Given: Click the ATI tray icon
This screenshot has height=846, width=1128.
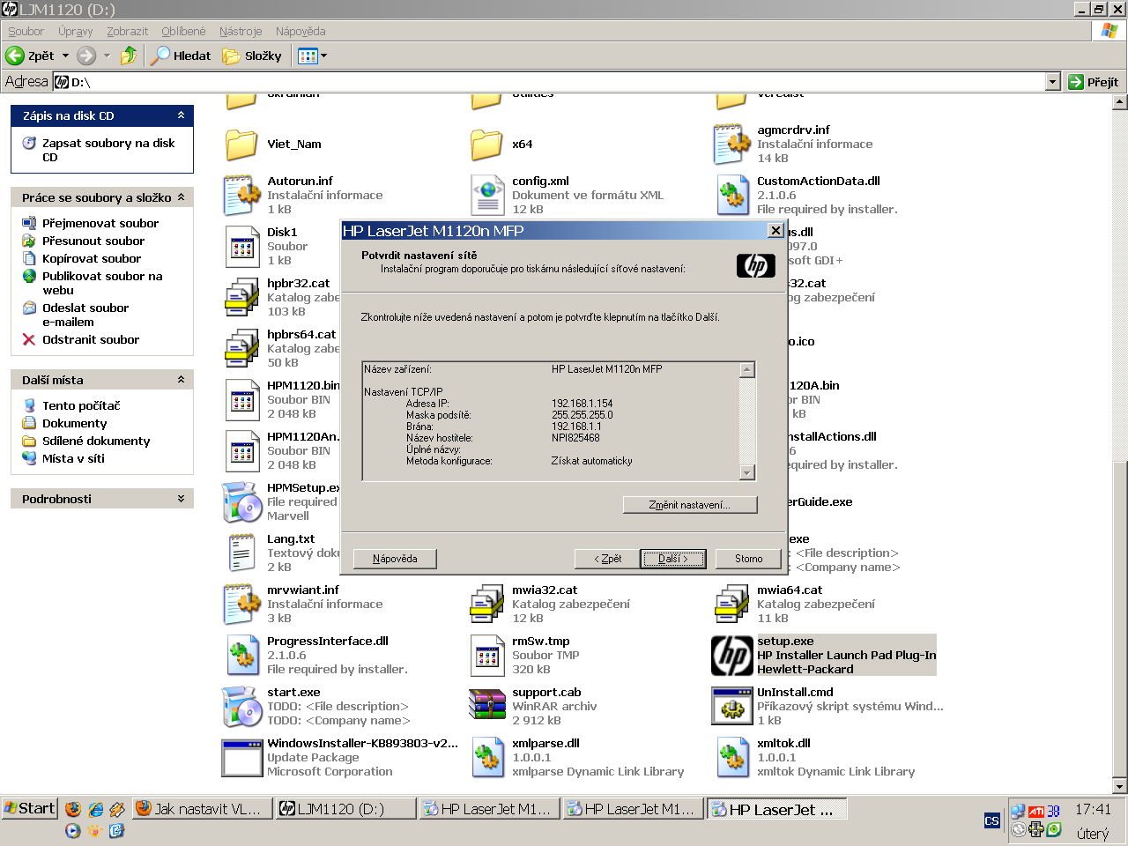Looking at the screenshot, I should click(1036, 811).
